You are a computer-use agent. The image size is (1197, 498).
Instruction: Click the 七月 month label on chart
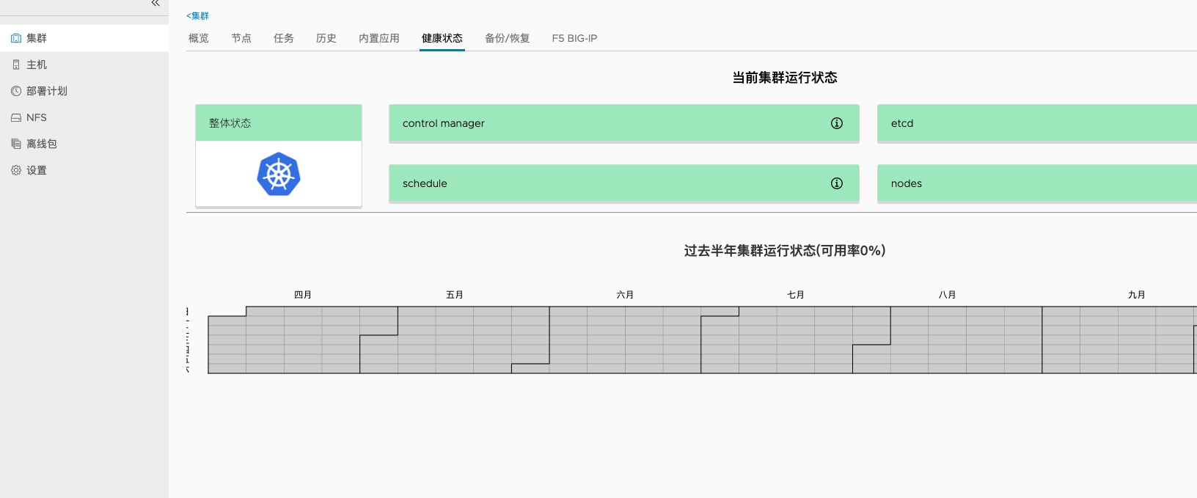796,295
